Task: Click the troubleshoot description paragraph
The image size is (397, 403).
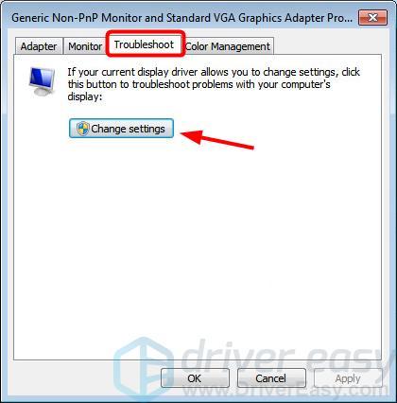Action: pos(214,84)
